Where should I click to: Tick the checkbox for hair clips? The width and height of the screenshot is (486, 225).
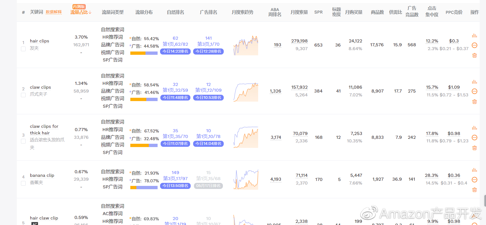coord(23,49)
